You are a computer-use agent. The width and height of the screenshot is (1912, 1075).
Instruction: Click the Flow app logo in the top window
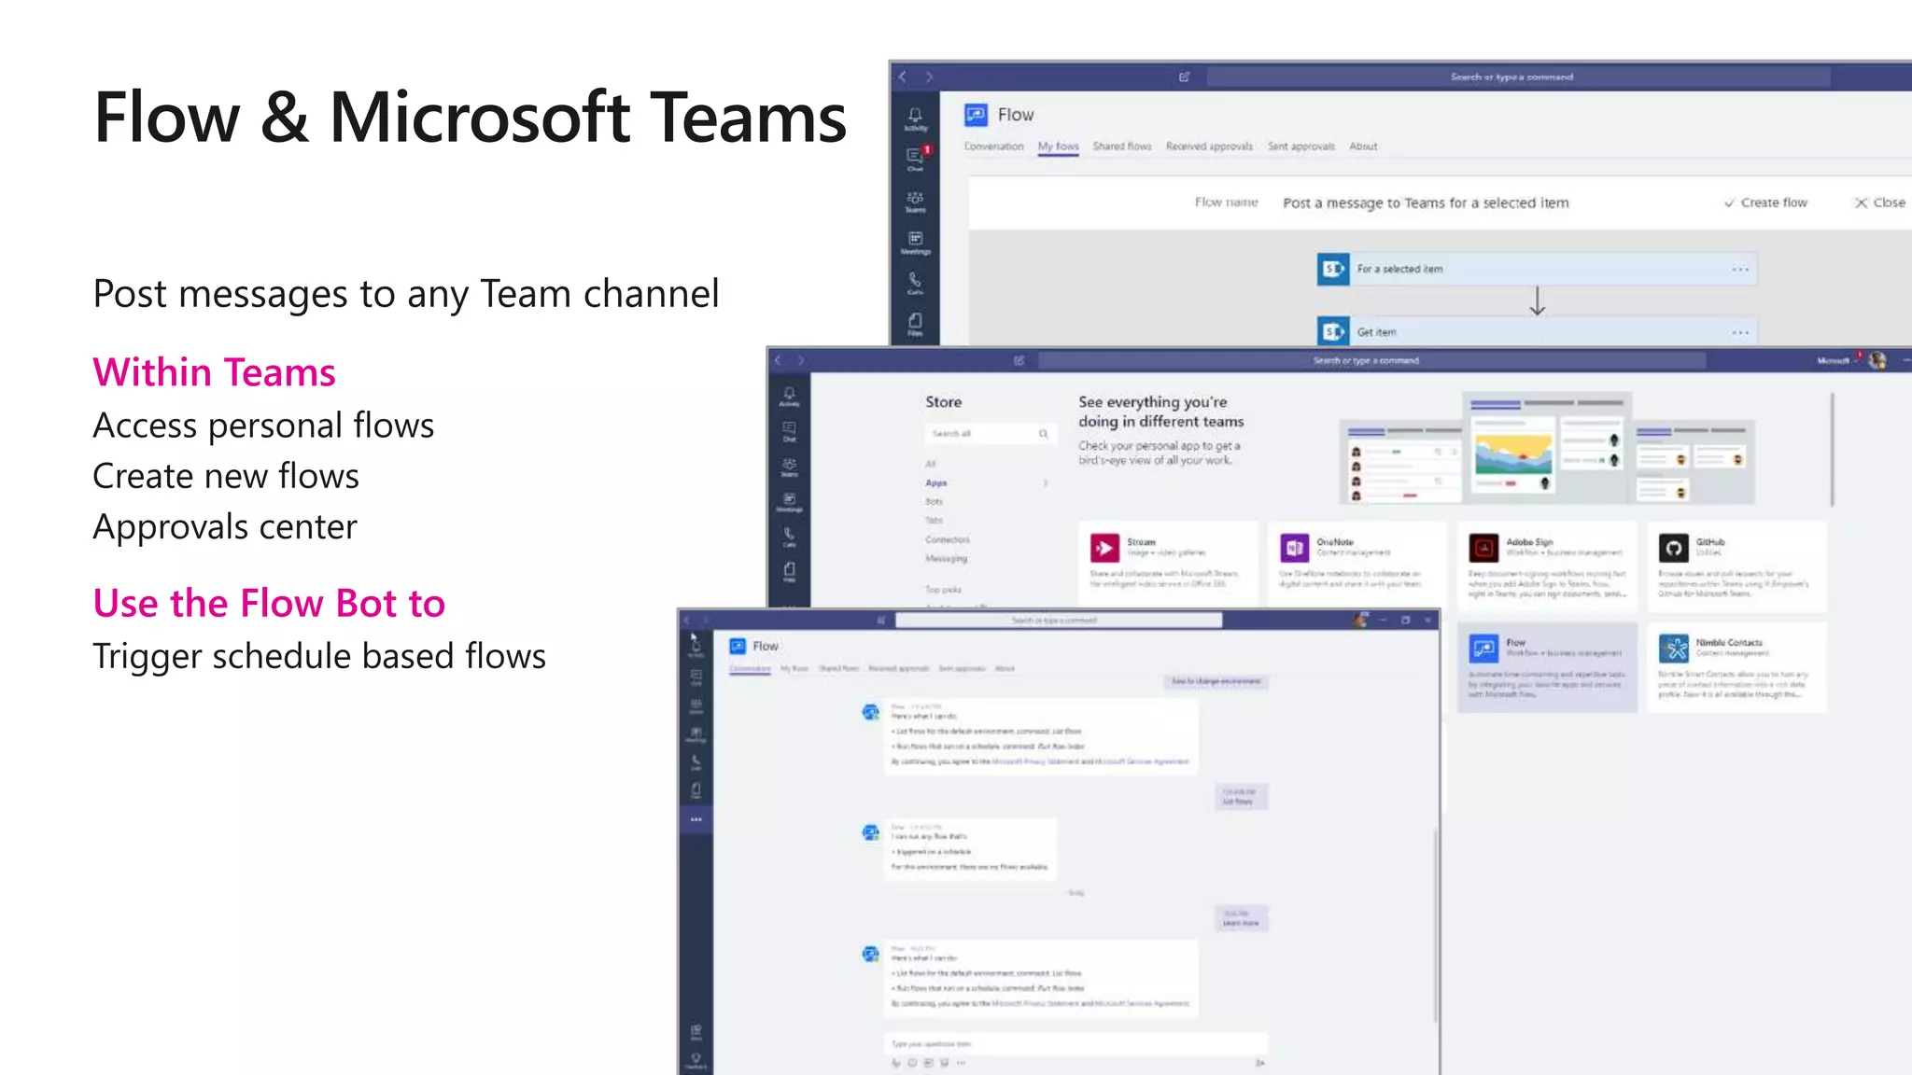click(x=976, y=114)
